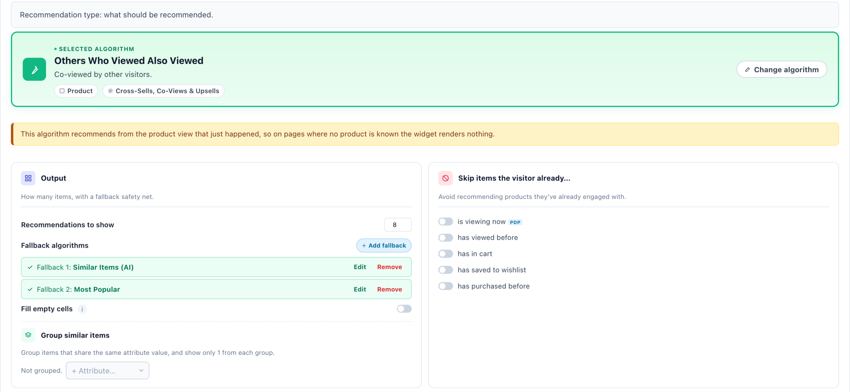Click the Group similar items layers icon
This screenshot has height=392, width=850.
click(x=28, y=335)
